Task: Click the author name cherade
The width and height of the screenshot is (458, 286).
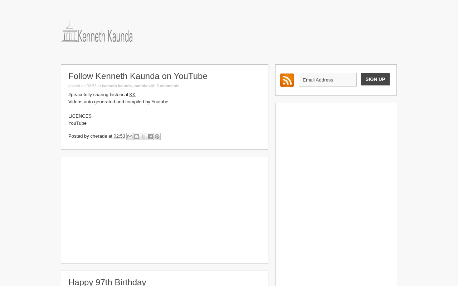Action: point(99,136)
